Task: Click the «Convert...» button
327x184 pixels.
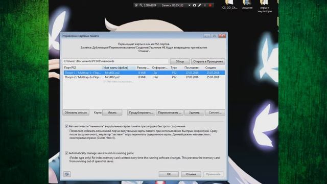Action: pos(215,112)
